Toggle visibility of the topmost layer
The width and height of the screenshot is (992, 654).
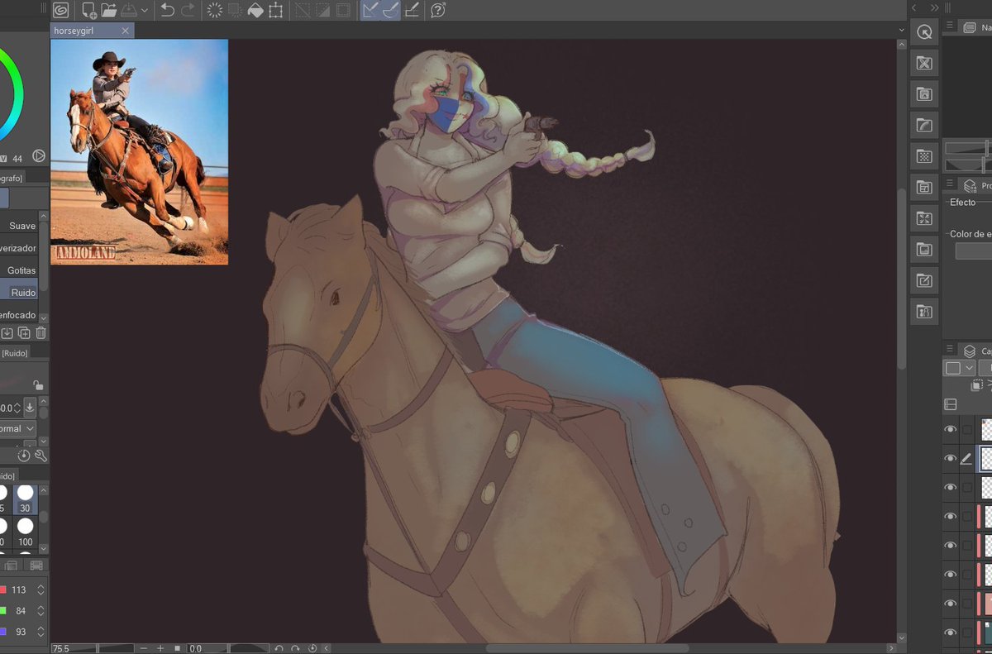coord(951,429)
